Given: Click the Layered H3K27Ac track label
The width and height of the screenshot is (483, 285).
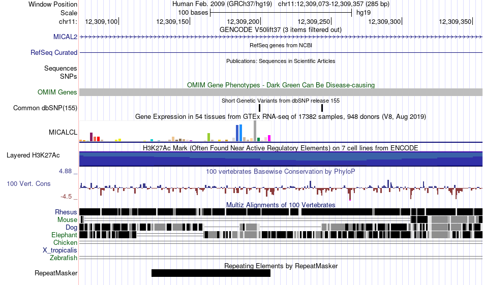Looking at the screenshot, I should 33,155.
